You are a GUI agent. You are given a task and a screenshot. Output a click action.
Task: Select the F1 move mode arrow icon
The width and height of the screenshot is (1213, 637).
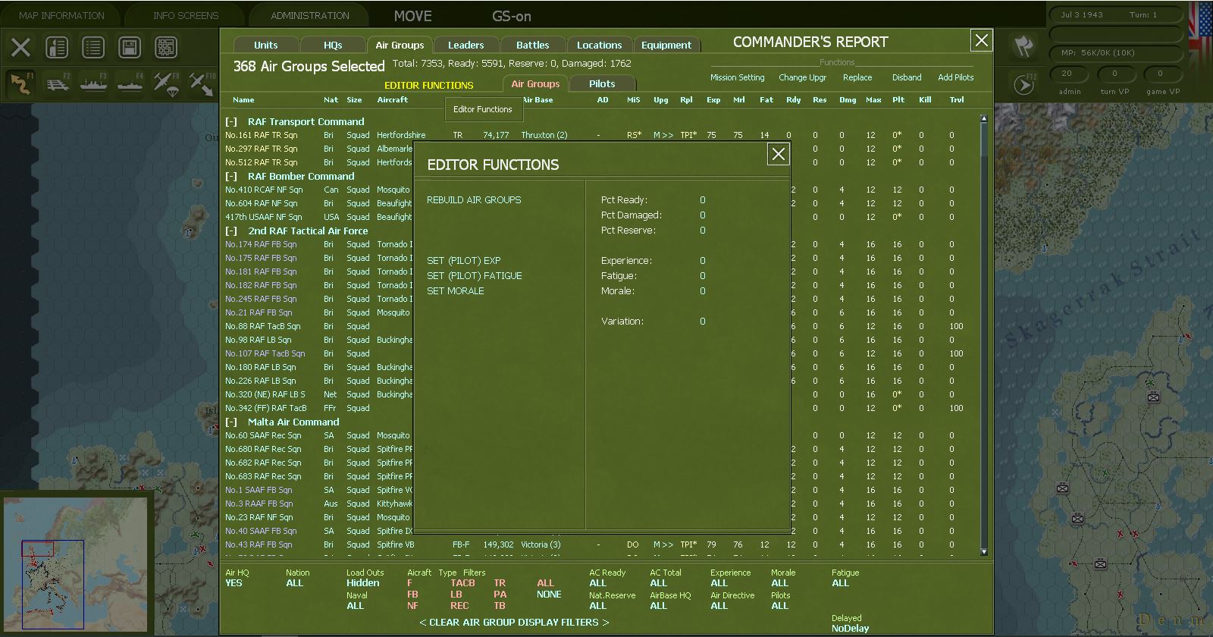21,83
